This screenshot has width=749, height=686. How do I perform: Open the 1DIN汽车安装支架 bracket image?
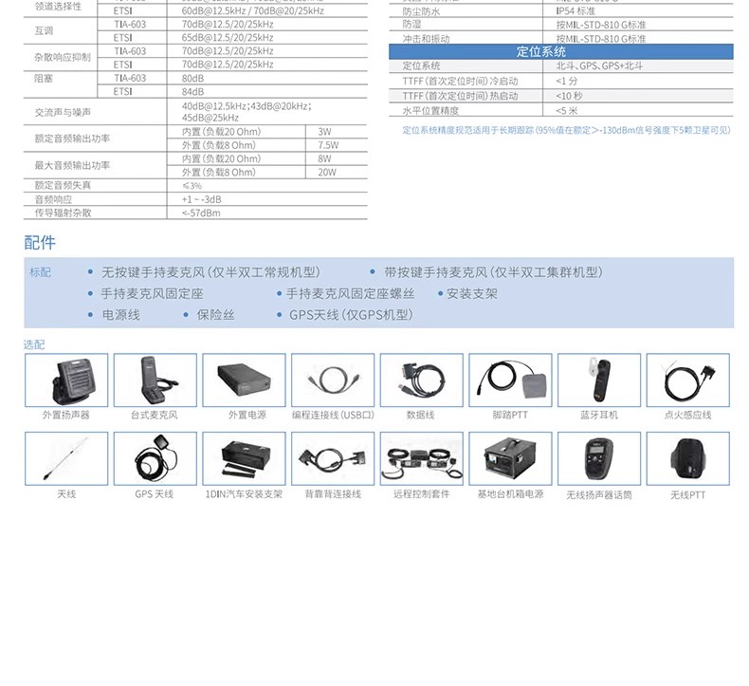pos(244,459)
